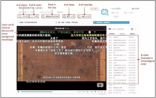Open the three-dot more options menu
Image resolution: width=156 pixels, height=98 pixels.
(x=135, y=29)
